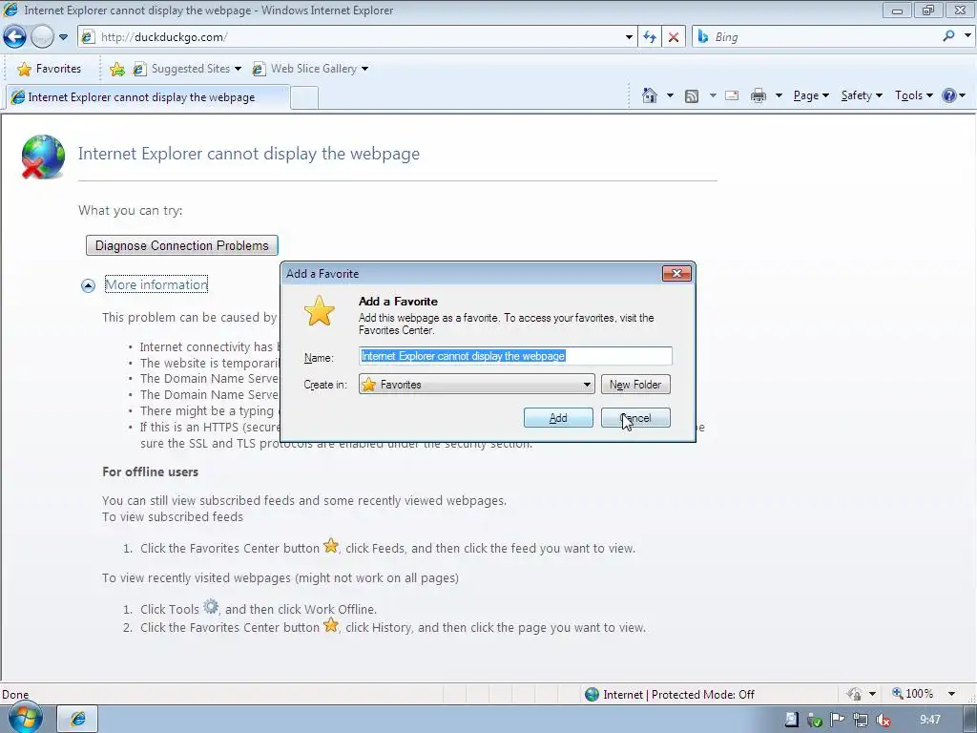Open the Tools menu
This screenshot has height=733, width=977.
click(x=913, y=95)
